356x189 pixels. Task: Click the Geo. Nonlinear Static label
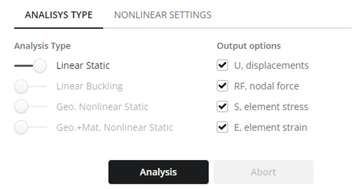point(103,107)
